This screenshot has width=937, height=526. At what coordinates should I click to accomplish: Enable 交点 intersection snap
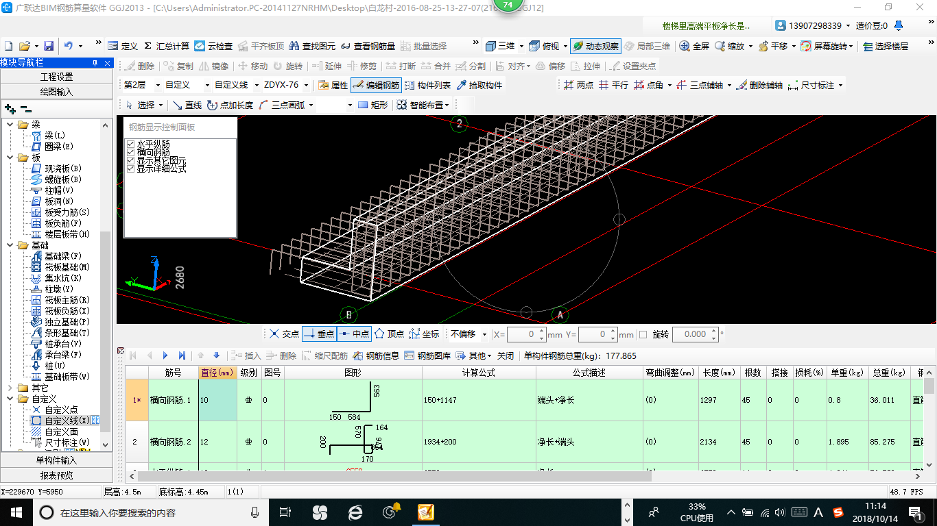[x=284, y=334]
